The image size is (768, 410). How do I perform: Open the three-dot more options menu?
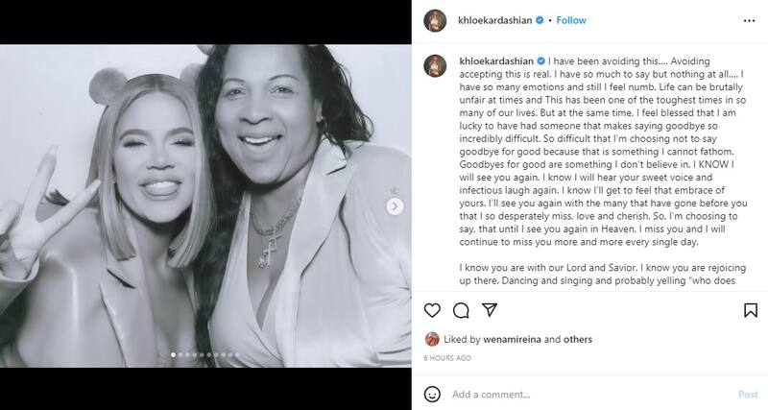coord(749,19)
